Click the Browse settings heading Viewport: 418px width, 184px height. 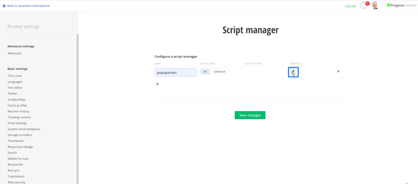tap(24, 27)
